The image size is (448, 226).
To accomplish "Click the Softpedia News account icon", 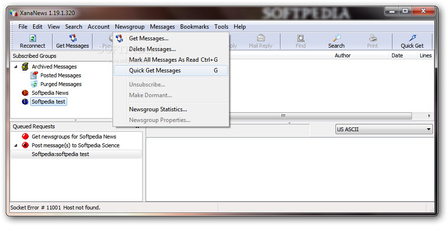I will [25, 93].
